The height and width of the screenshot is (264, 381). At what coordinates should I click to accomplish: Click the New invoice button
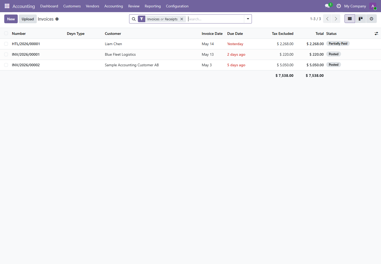pyautogui.click(x=11, y=19)
